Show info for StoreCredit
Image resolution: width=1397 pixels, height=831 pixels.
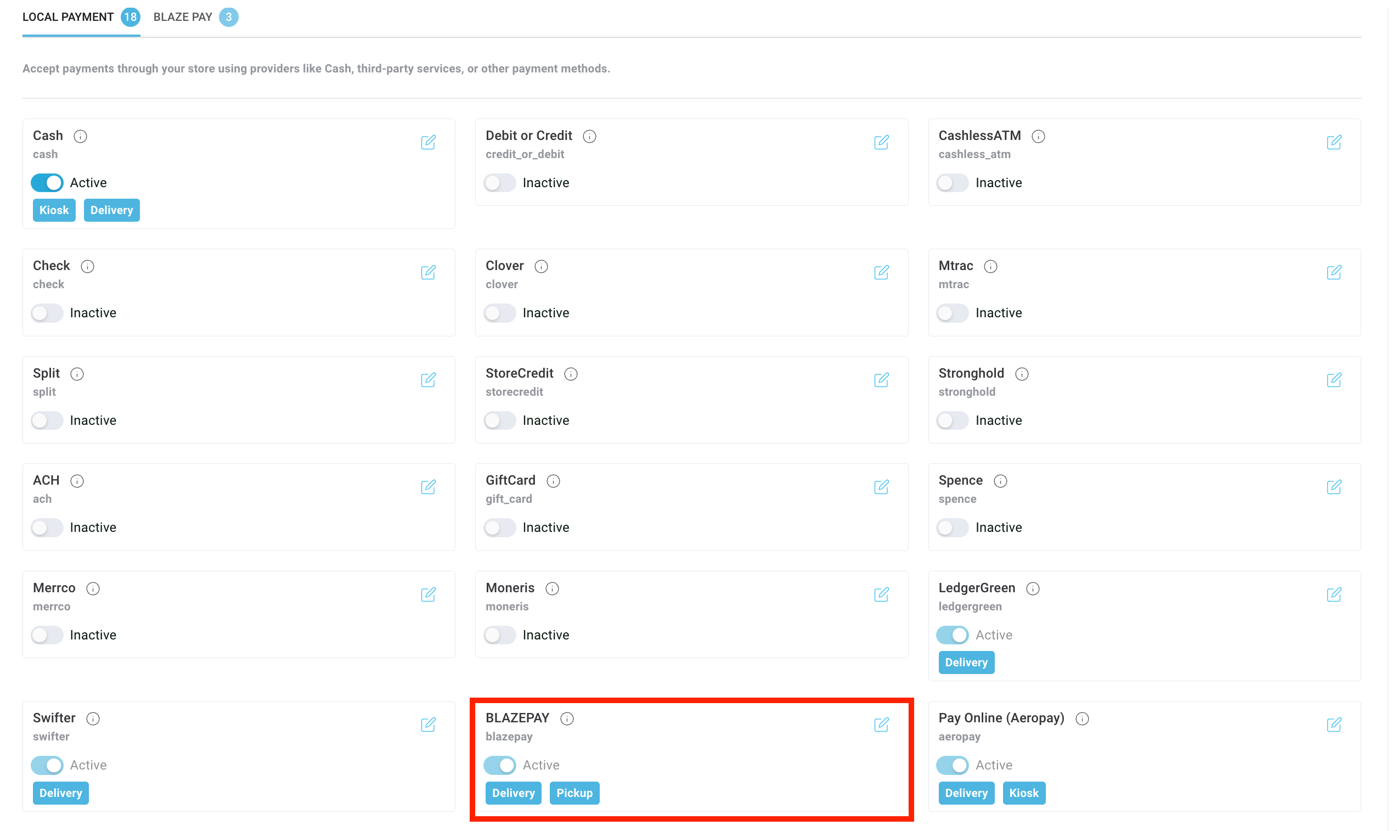click(571, 373)
